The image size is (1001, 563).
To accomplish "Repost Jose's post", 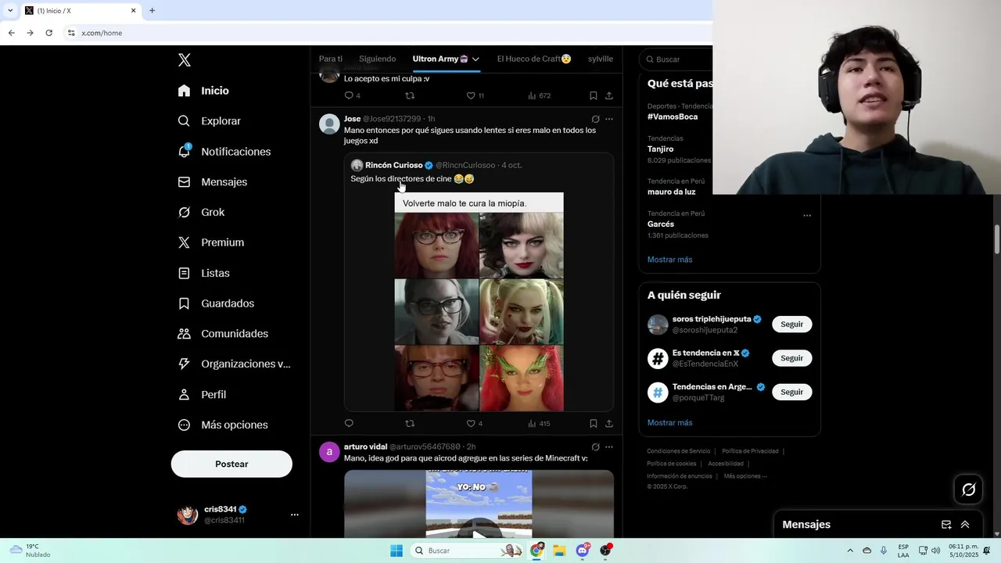I will pyautogui.click(x=410, y=423).
